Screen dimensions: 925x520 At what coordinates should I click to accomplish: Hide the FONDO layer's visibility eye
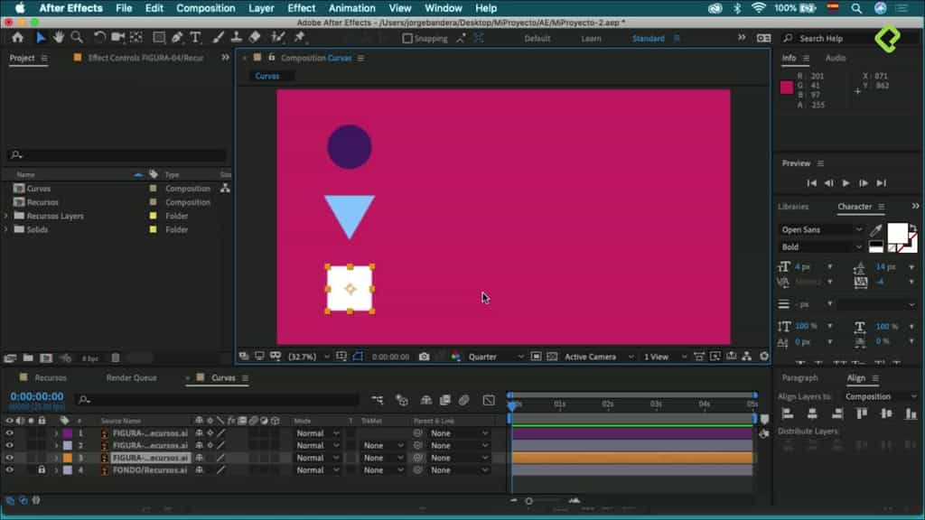pos(9,470)
